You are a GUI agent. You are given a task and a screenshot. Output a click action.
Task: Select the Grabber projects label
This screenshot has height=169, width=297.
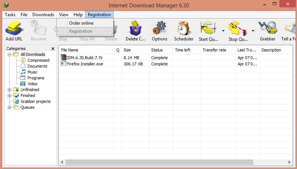[x=36, y=101]
